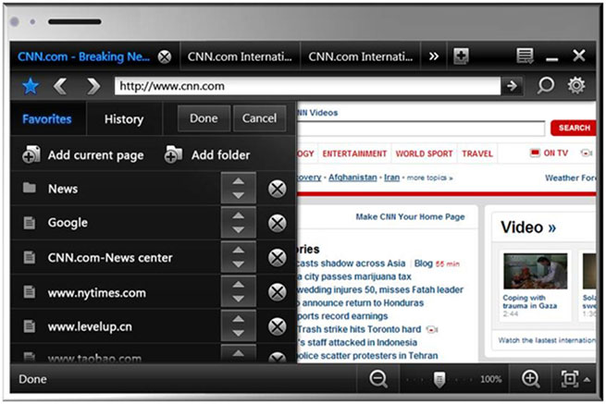Switch to third CNN.com International tab
The image size is (606, 404).
[x=360, y=56]
